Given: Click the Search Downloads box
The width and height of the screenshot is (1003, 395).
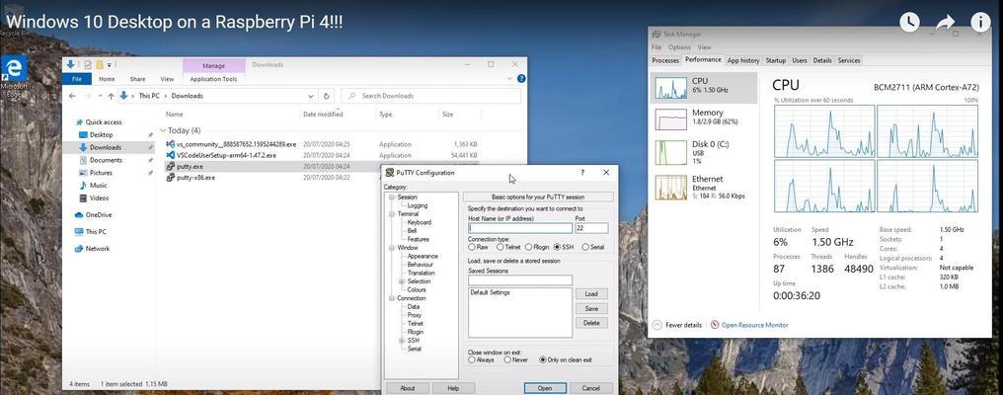Looking at the screenshot, I should pyautogui.click(x=430, y=96).
